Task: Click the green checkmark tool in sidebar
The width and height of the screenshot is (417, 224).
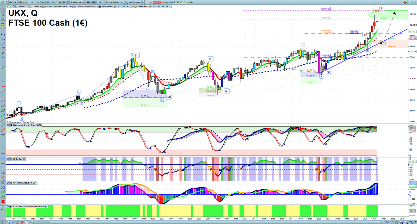Action: pyautogui.click(x=3, y=192)
